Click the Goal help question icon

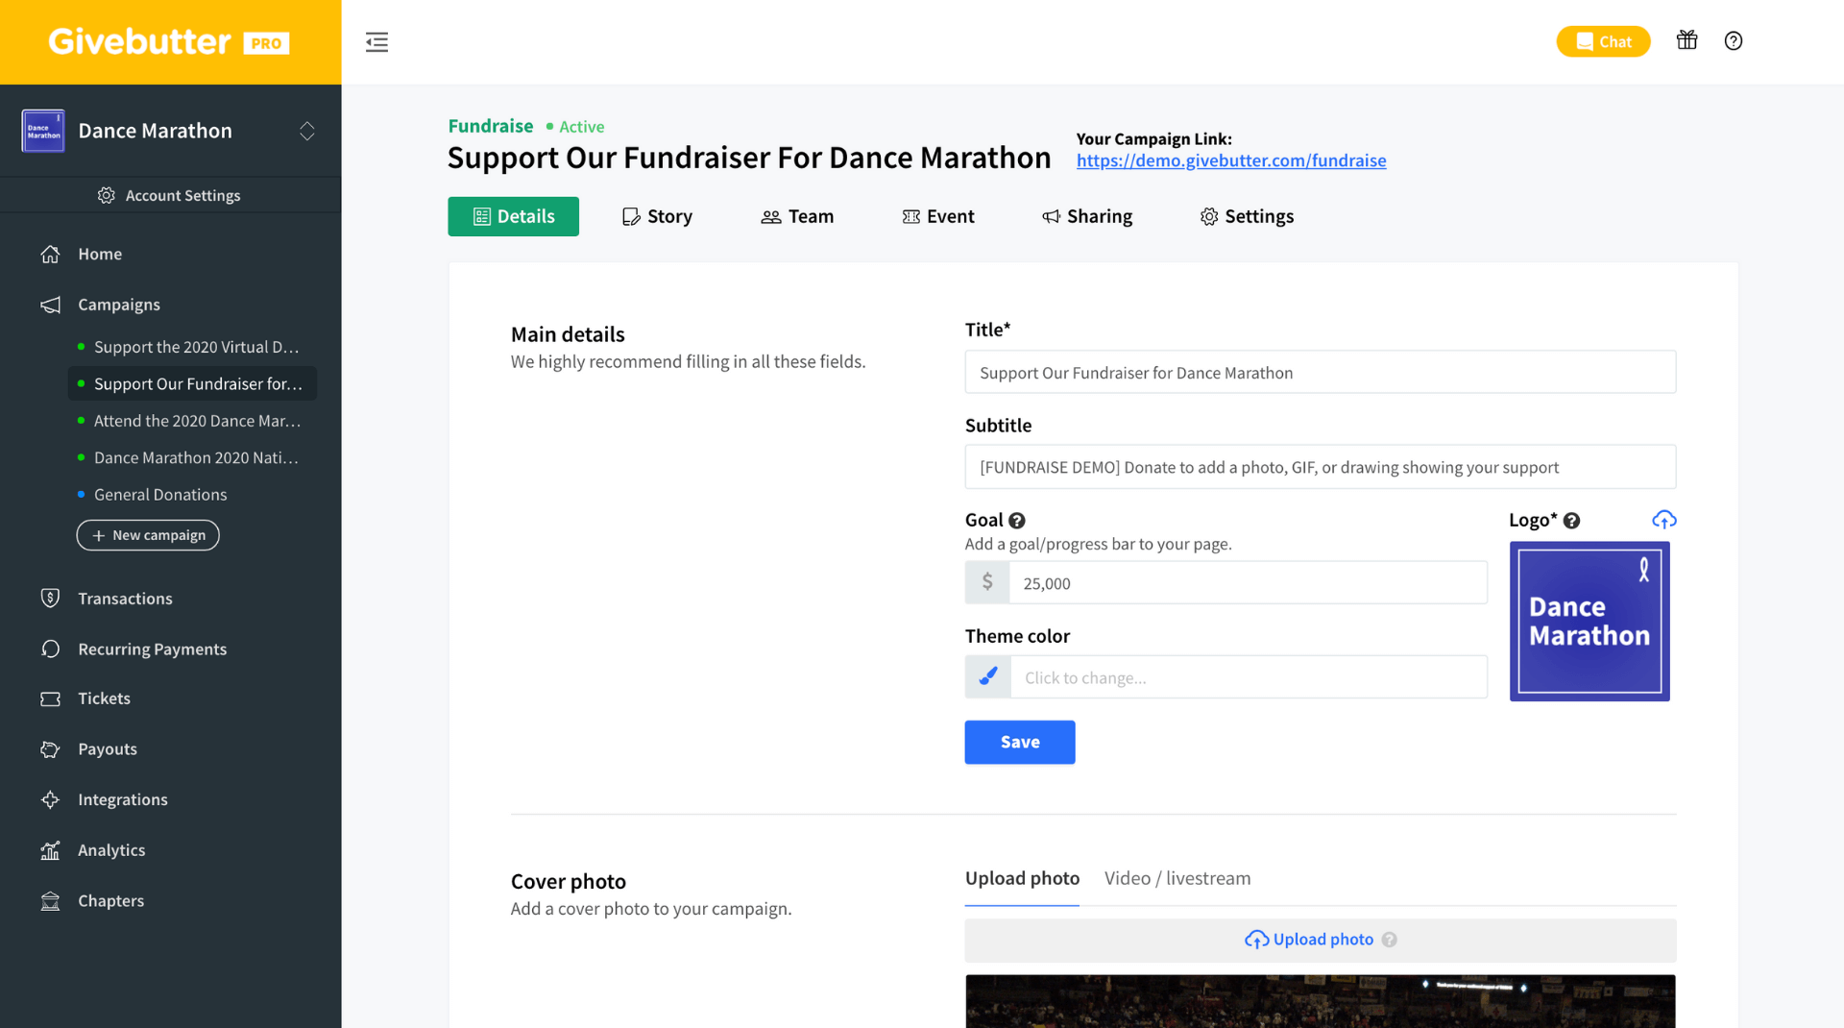(1017, 521)
